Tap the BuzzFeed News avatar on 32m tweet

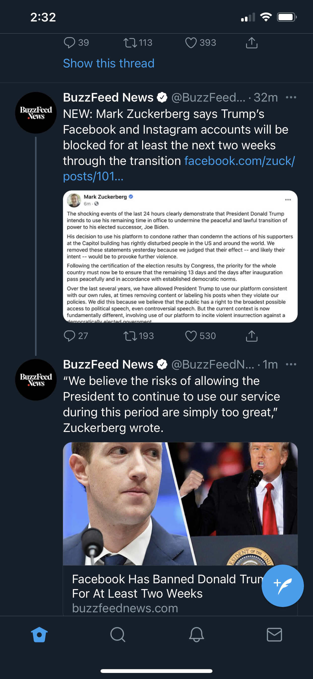point(36,113)
